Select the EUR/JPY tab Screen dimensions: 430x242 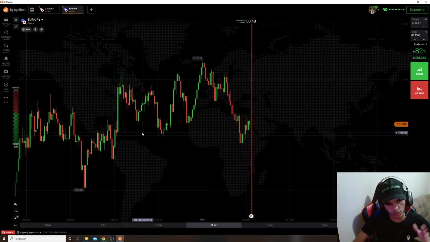pos(73,10)
